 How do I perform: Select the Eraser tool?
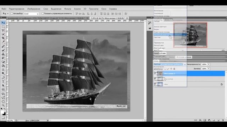tap(3, 62)
